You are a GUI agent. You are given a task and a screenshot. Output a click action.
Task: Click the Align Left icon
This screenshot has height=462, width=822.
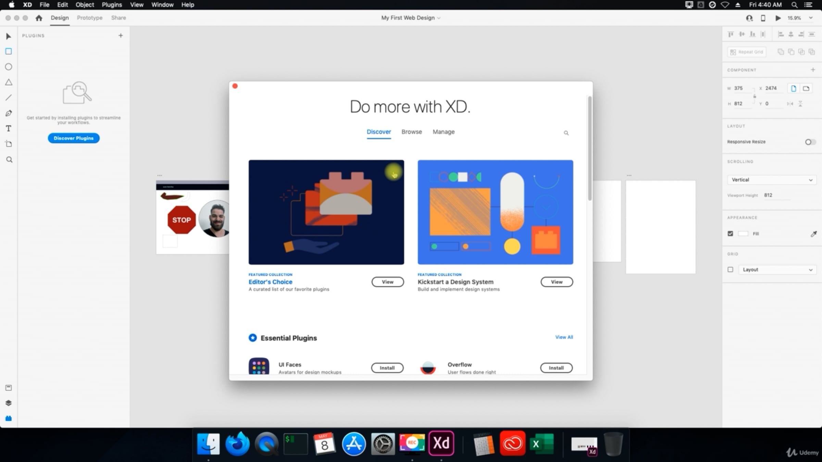click(781, 34)
